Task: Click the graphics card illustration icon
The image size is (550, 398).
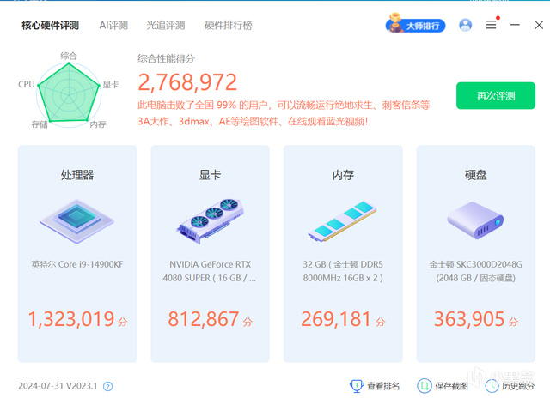Action: 210,221
